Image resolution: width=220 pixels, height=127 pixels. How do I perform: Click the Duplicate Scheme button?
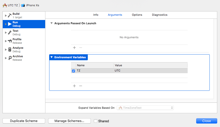coord(24,121)
